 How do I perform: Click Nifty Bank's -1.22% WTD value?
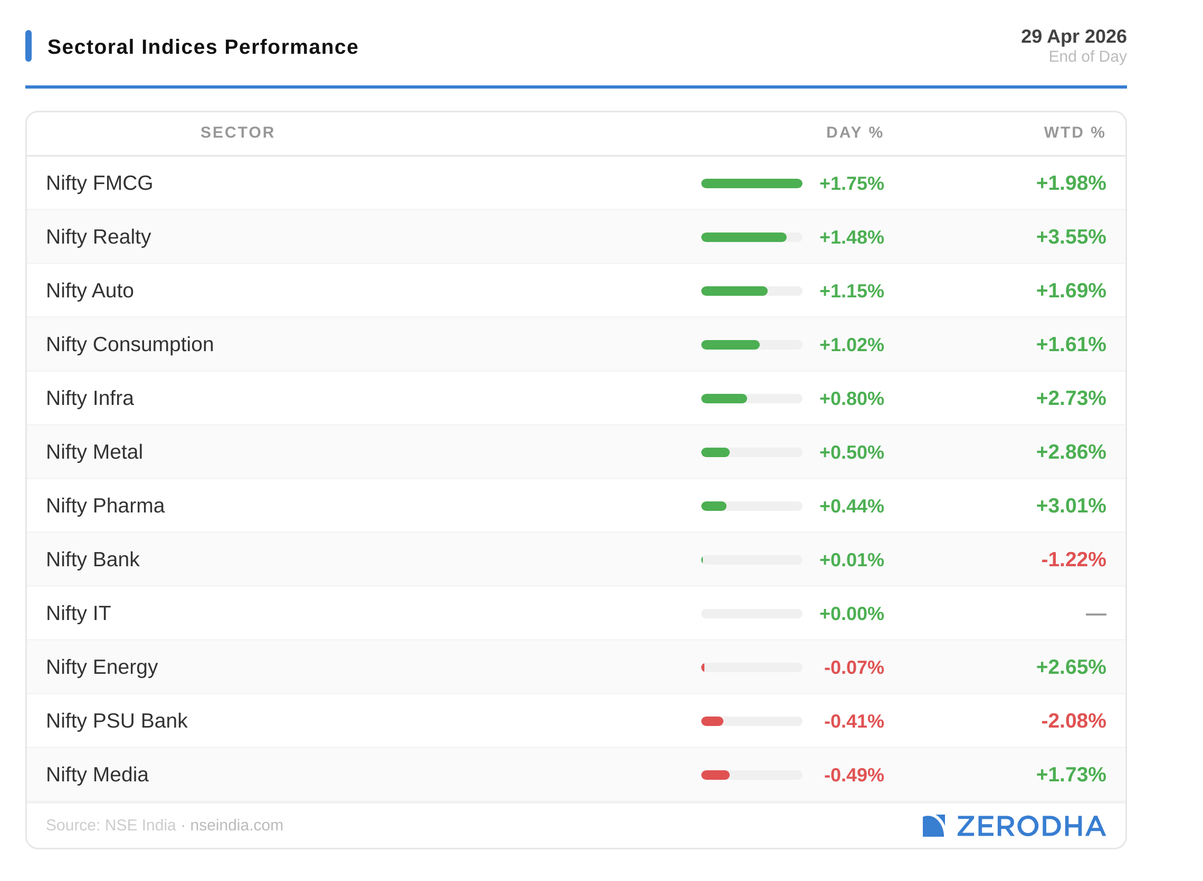coord(1073,559)
